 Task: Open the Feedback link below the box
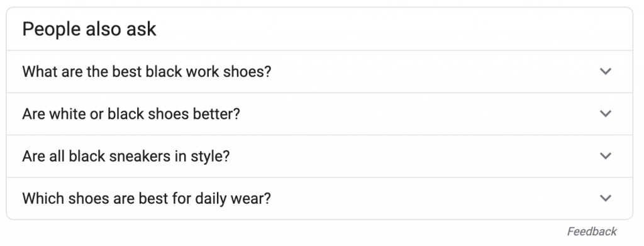(x=592, y=232)
